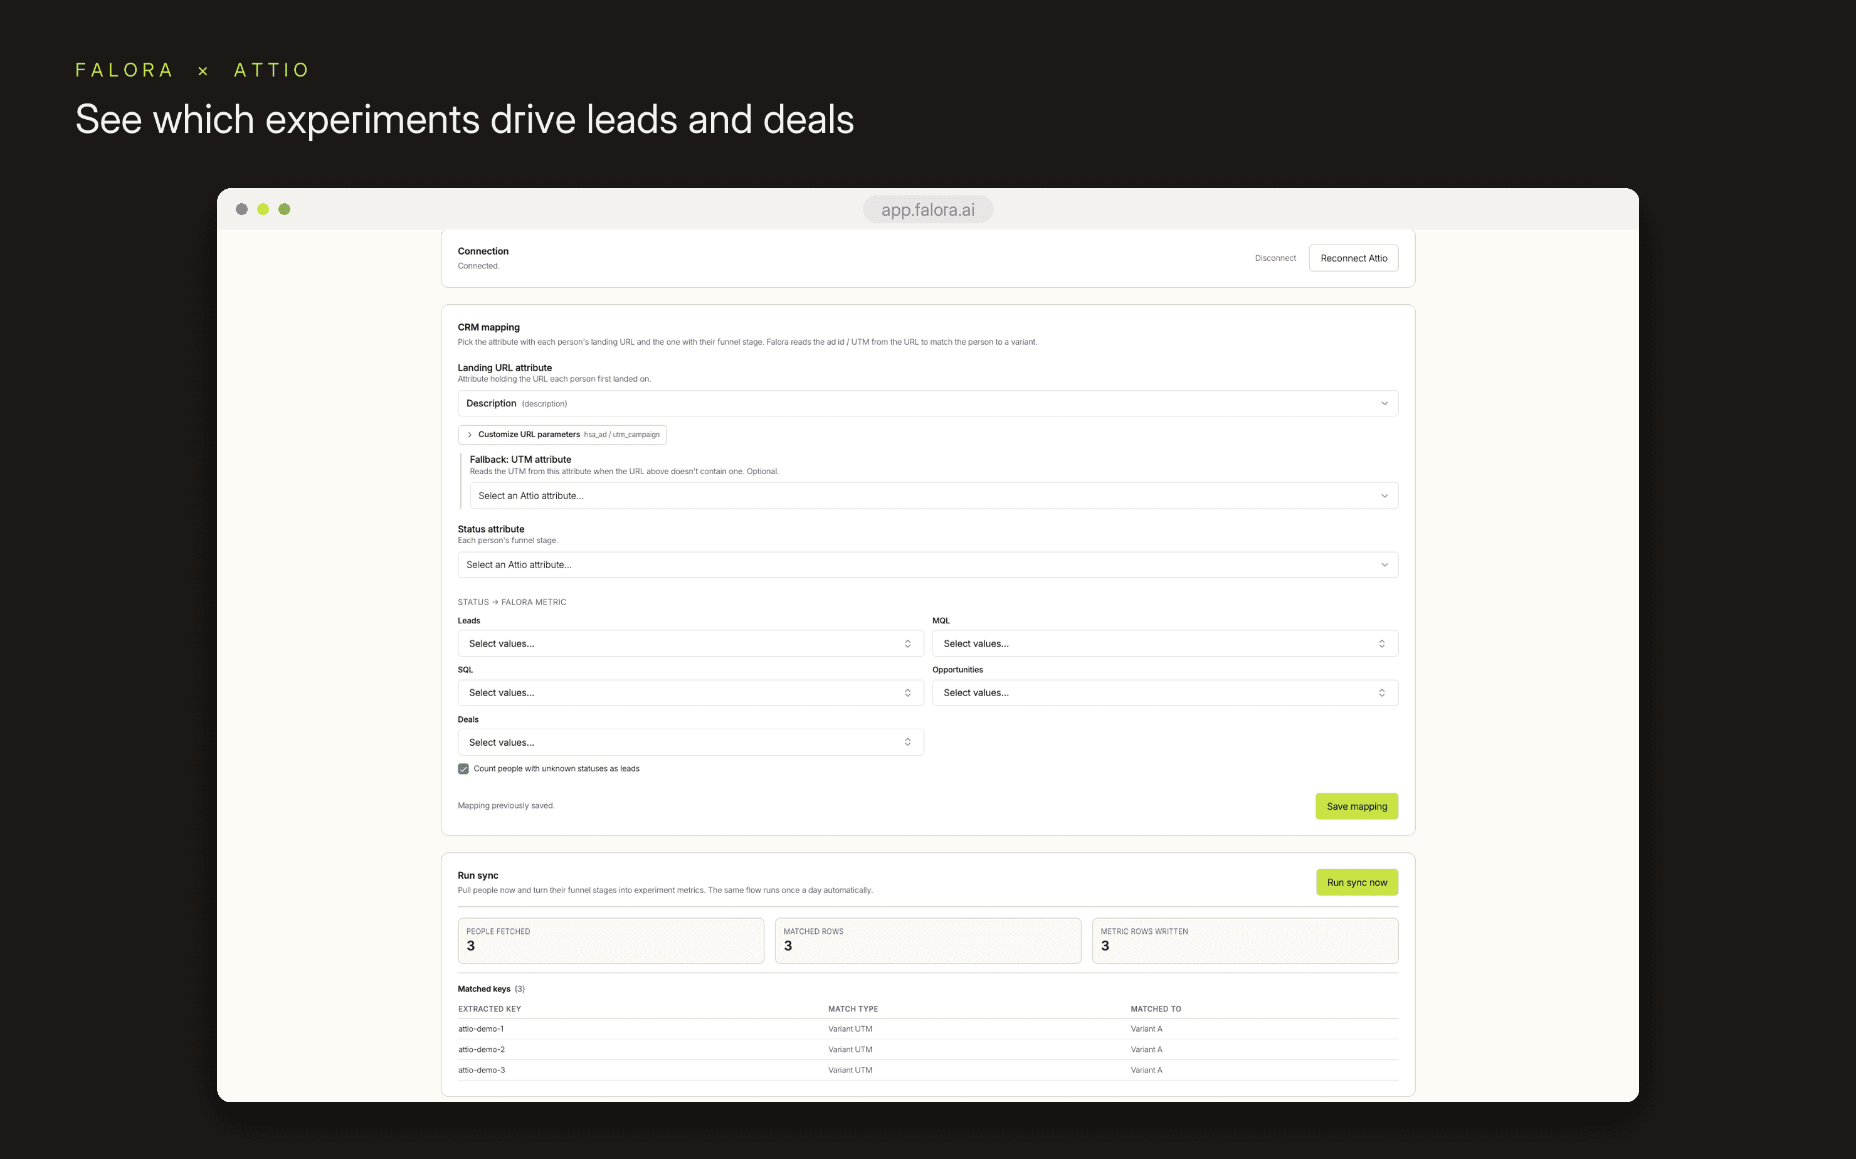Open the MQL Select values dropdown

click(x=1164, y=643)
